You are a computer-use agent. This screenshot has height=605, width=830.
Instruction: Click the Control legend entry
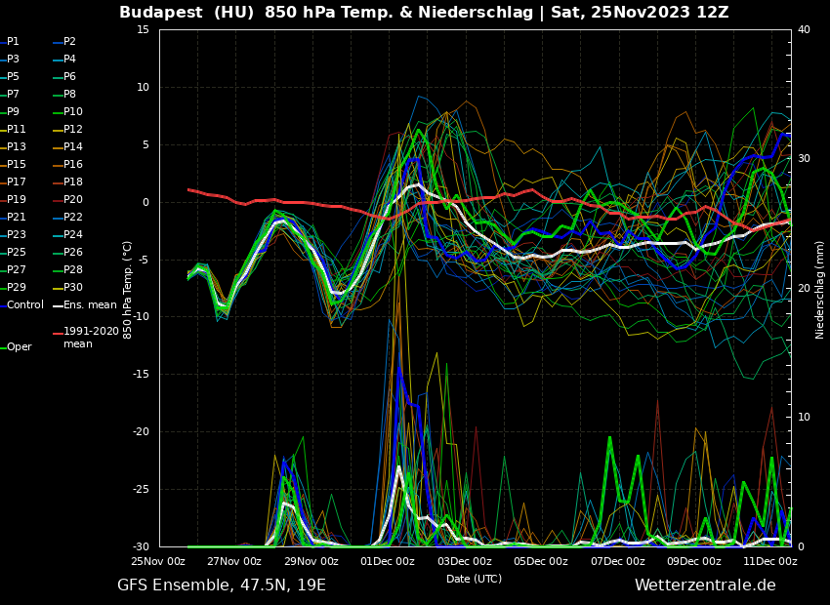[x=24, y=305]
